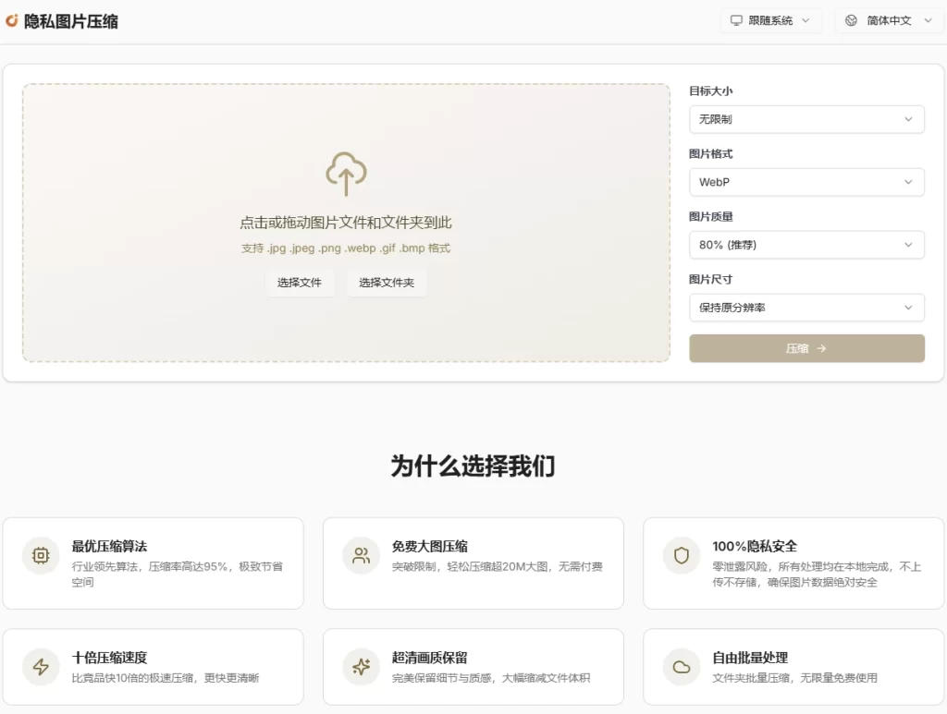Open the 目标大小 dropdown showing 无限制

[806, 119]
